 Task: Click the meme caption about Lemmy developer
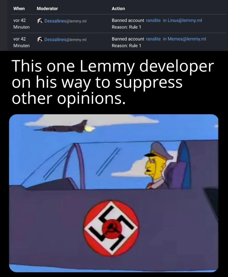(113, 82)
